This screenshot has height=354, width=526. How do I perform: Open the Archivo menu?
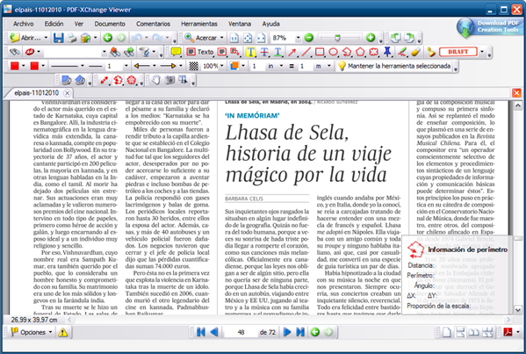coord(23,24)
